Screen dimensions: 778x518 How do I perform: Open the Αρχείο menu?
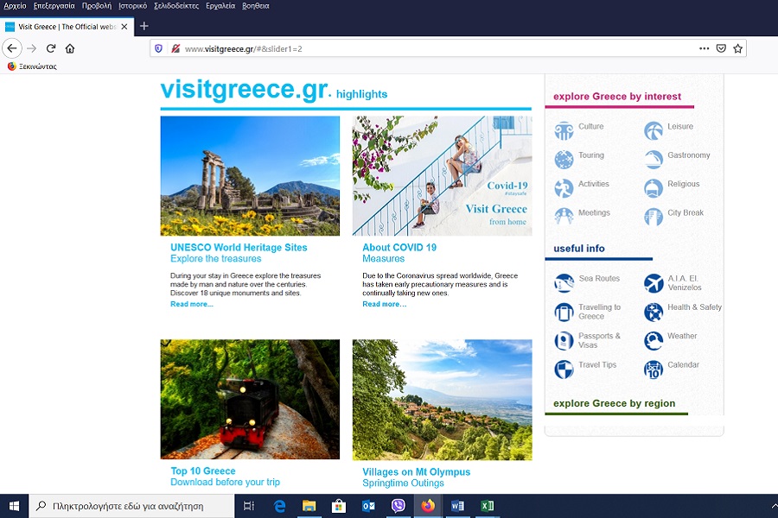[x=15, y=6]
